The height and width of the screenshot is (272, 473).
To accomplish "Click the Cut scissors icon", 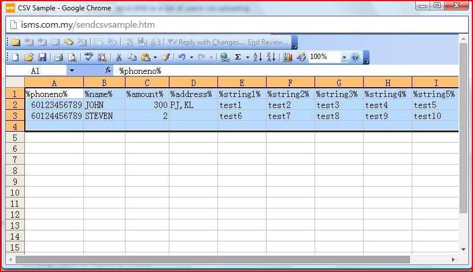I will click(x=119, y=57).
